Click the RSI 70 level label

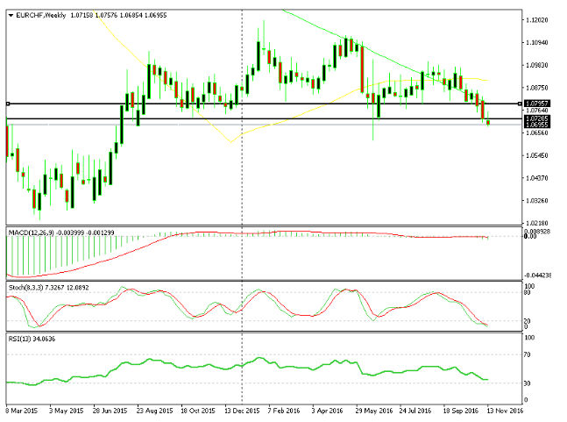[x=528, y=354]
